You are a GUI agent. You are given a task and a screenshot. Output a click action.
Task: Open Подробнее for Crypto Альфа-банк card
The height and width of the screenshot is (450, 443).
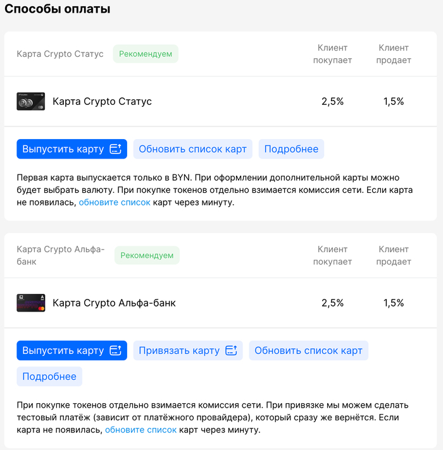click(49, 377)
